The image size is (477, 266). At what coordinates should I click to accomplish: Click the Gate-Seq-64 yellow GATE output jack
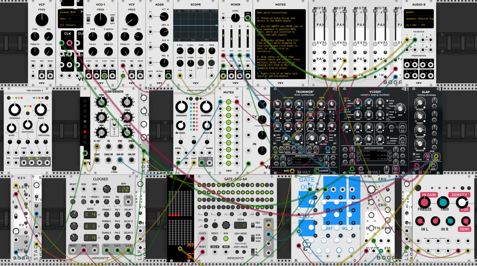[269, 225]
